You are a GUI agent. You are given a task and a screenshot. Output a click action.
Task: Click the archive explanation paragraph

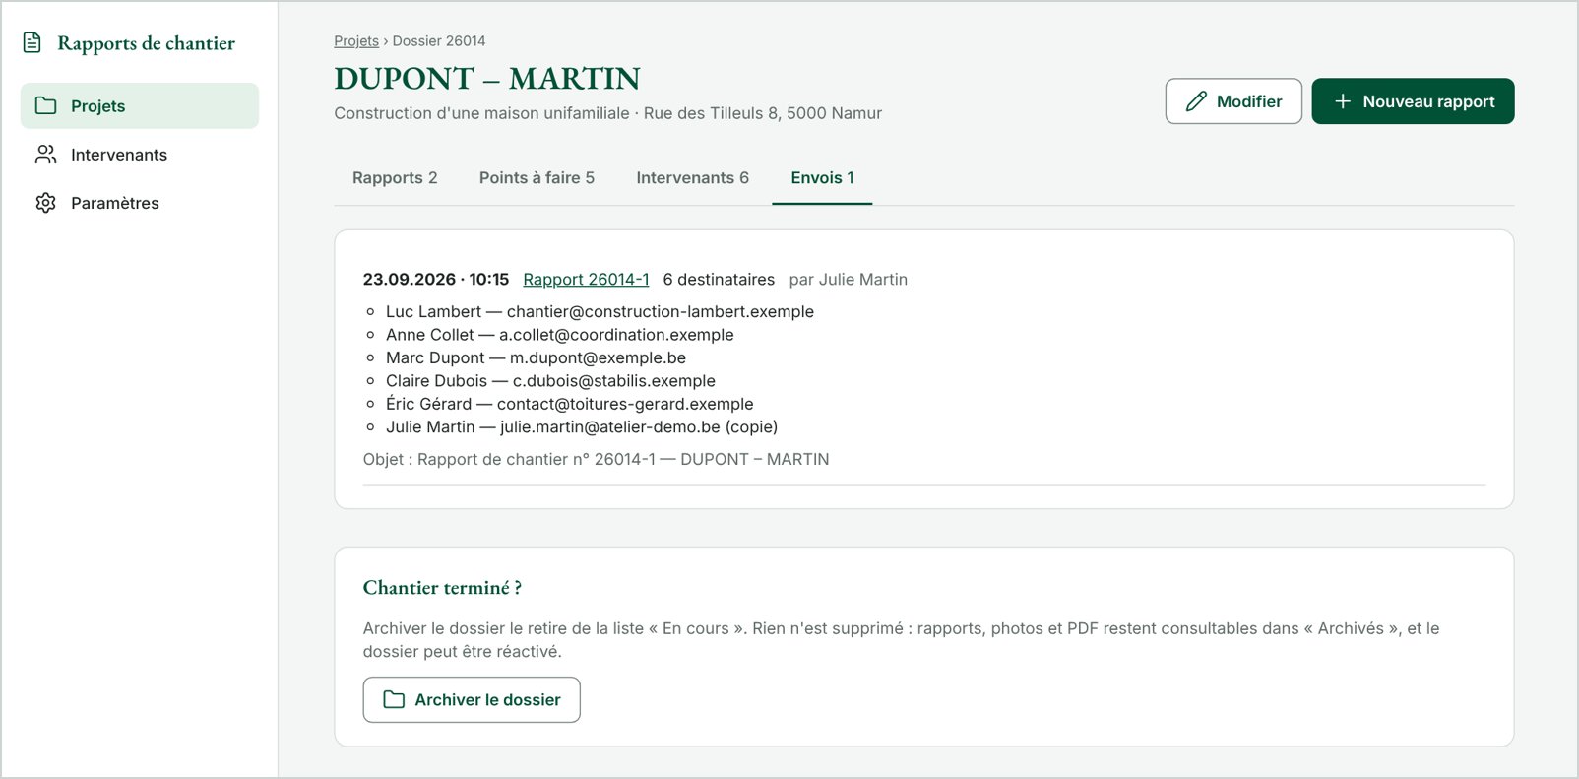pos(901,640)
